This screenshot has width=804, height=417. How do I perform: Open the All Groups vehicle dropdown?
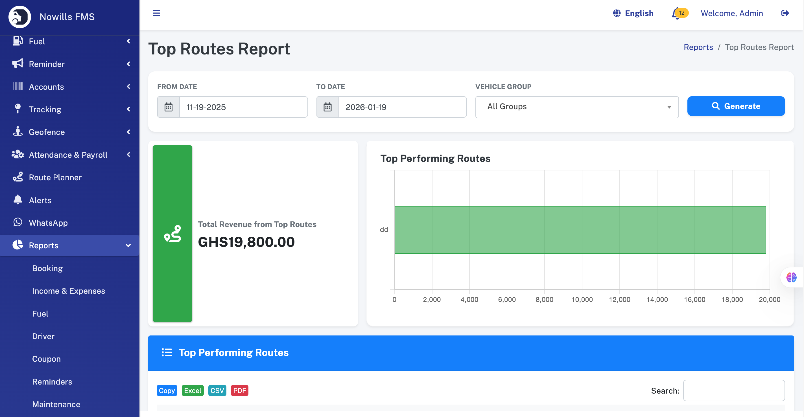click(x=577, y=107)
